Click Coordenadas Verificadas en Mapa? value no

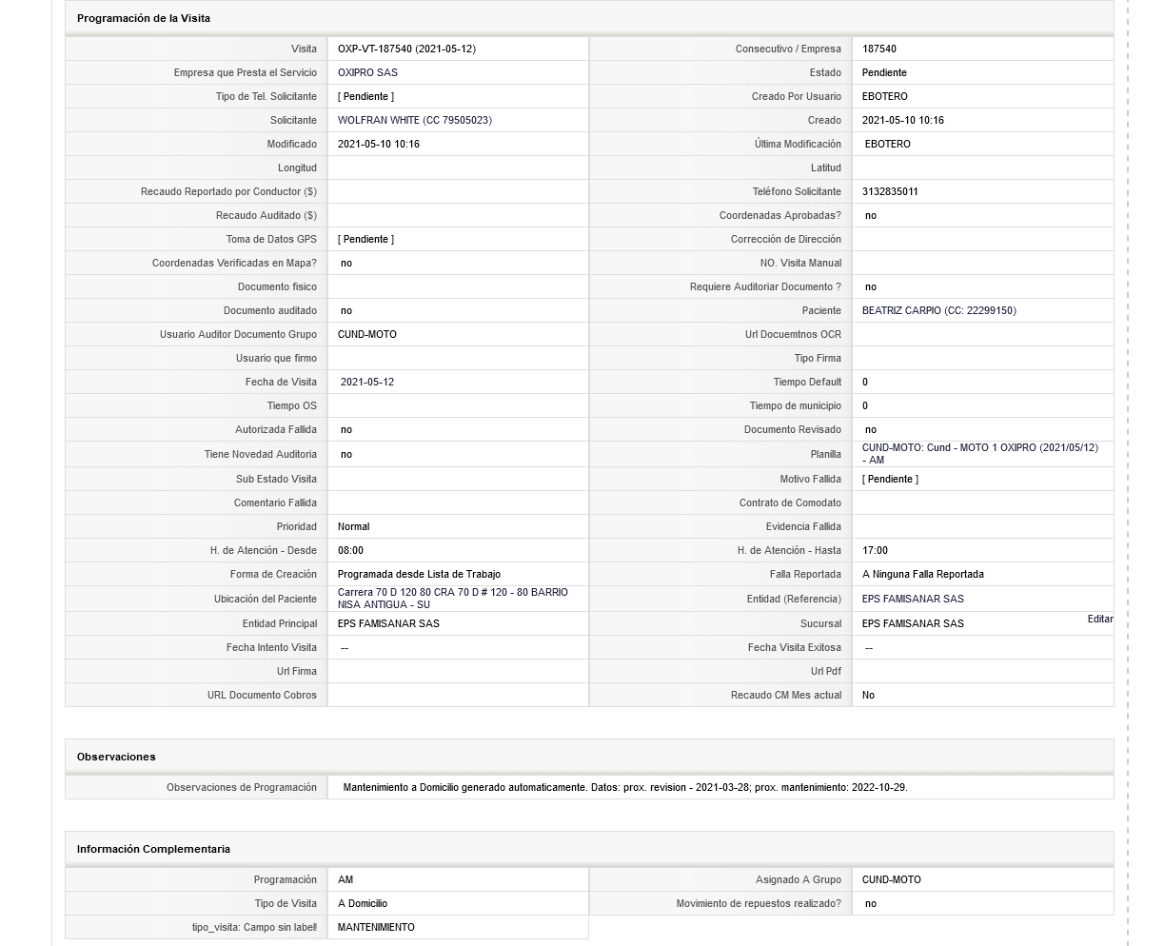[346, 263]
